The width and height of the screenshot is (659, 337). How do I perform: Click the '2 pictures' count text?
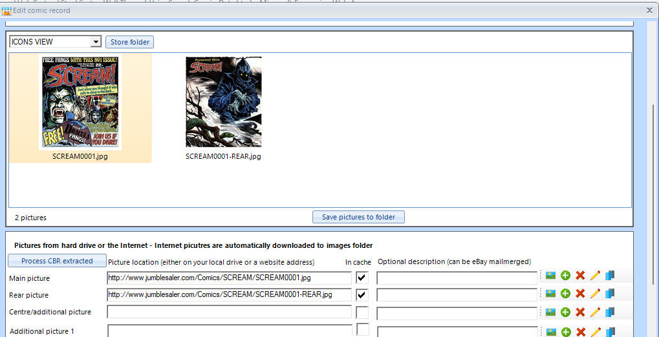click(30, 218)
